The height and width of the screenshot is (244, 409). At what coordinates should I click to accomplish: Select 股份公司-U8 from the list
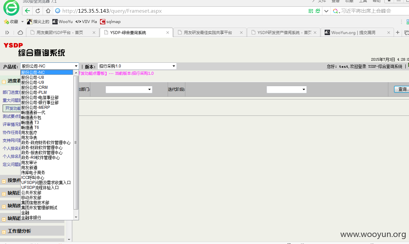click(47, 77)
